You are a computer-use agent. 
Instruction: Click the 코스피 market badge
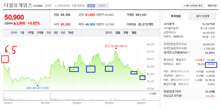[x=48, y=6]
